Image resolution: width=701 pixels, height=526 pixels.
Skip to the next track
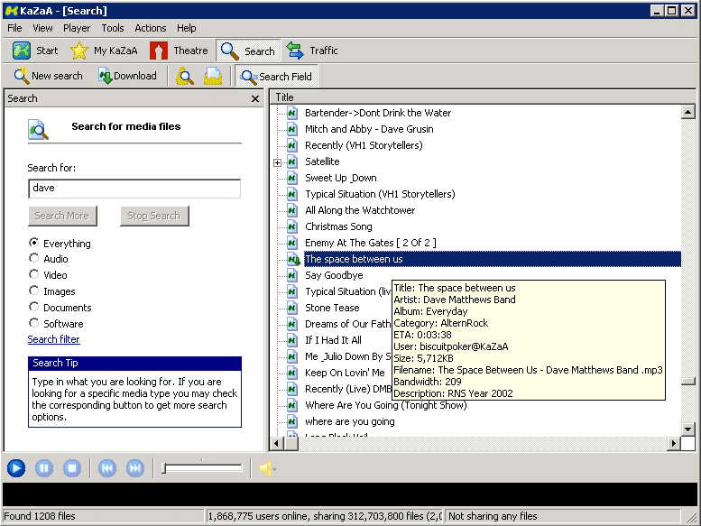point(135,468)
